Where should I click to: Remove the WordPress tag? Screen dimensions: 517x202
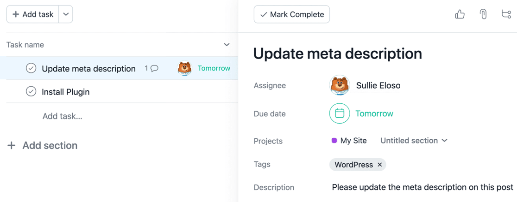tap(380, 165)
